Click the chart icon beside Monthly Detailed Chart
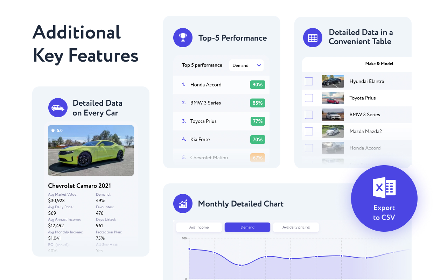This screenshot has width=448, height=280. tap(183, 204)
